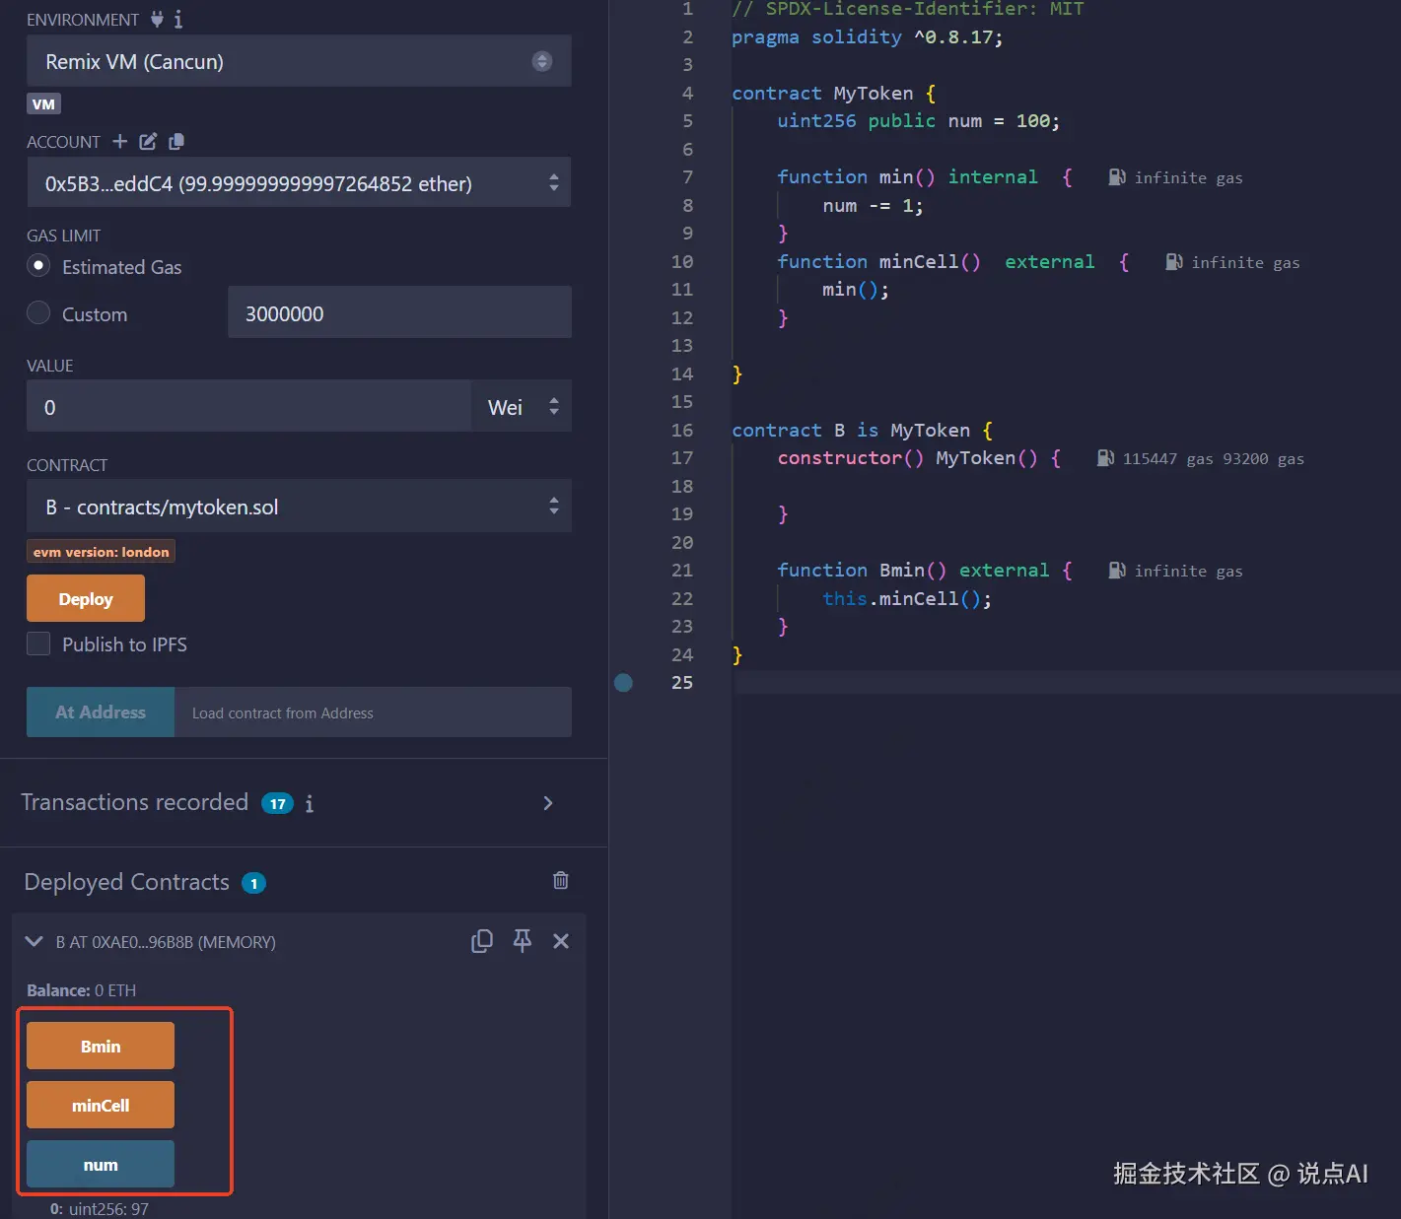Click Load contract from Address field
This screenshot has width=1401, height=1219.
pyautogui.click(x=373, y=711)
